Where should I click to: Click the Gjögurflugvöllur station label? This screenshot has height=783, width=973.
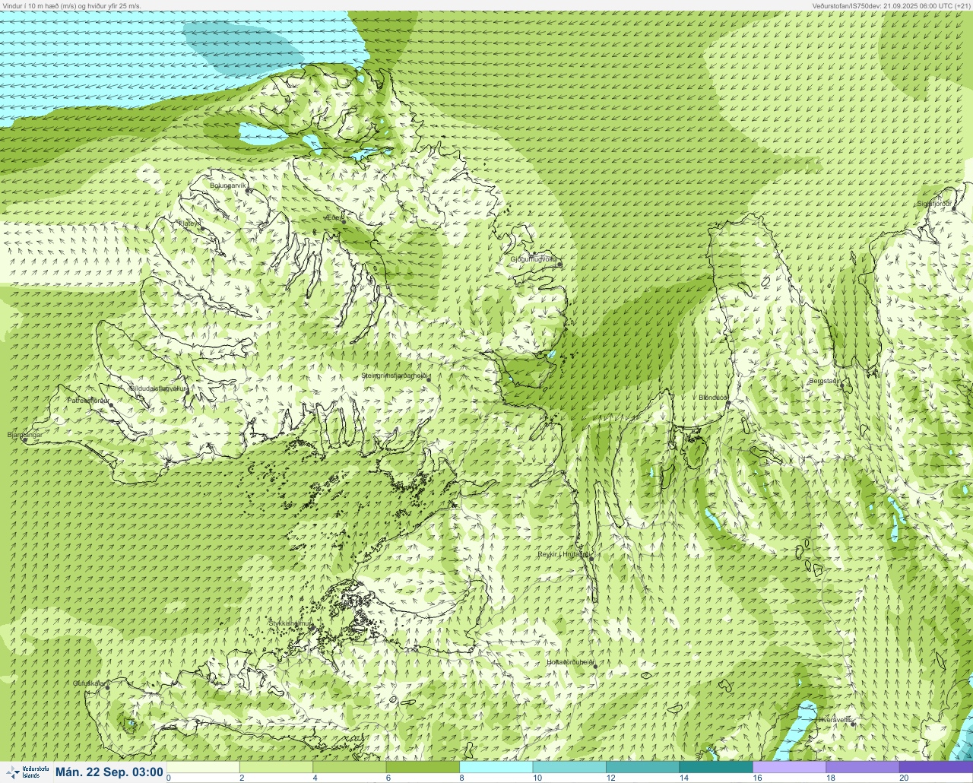[x=534, y=259]
